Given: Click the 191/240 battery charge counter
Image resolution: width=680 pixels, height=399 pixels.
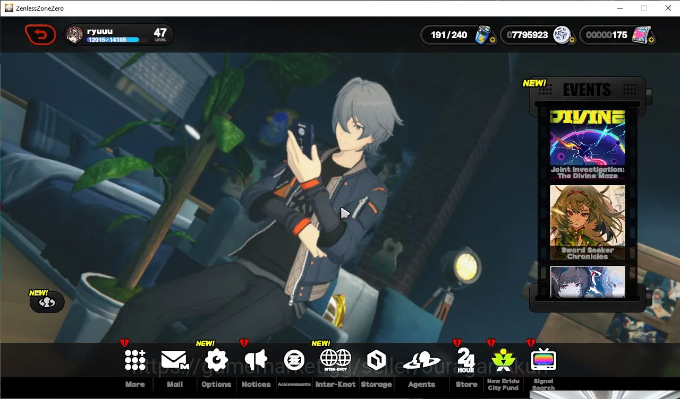Looking at the screenshot, I should point(449,35).
